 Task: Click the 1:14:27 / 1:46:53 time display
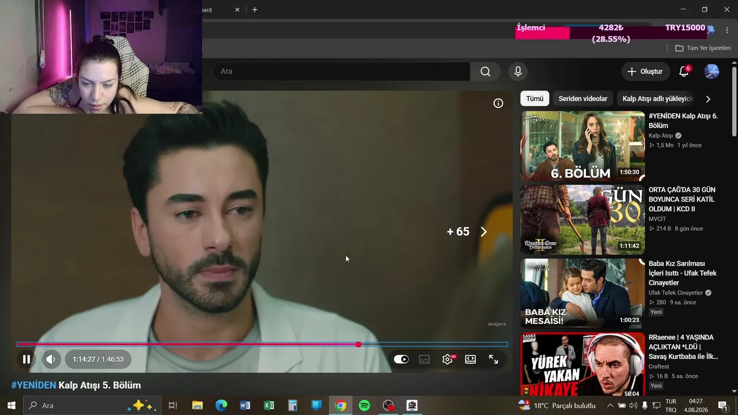[x=98, y=359]
